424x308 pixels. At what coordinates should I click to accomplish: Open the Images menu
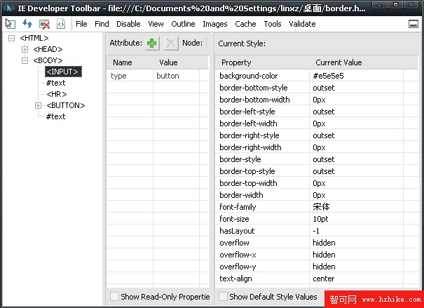[x=214, y=24]
